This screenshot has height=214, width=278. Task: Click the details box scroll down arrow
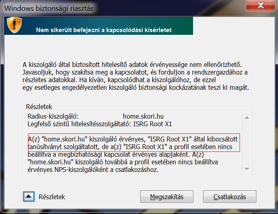point(247,169)
